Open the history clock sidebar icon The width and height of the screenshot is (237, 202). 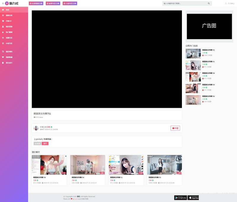point(3,52)
